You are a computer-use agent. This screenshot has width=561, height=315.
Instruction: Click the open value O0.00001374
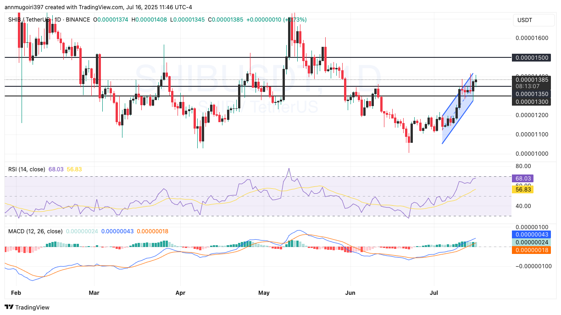(x=111, y=20)
